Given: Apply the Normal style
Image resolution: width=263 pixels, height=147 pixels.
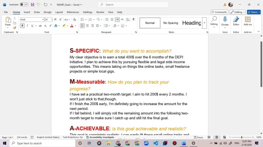Looking at the screenshot, I should pyautogui.click(x=150, y=23).
